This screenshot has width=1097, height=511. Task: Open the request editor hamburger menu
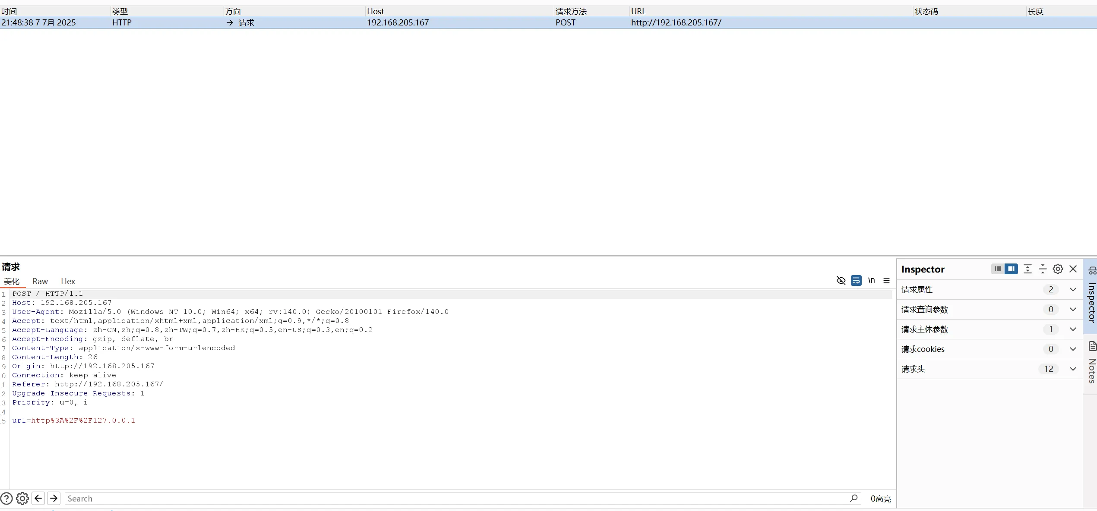[886, 281]
